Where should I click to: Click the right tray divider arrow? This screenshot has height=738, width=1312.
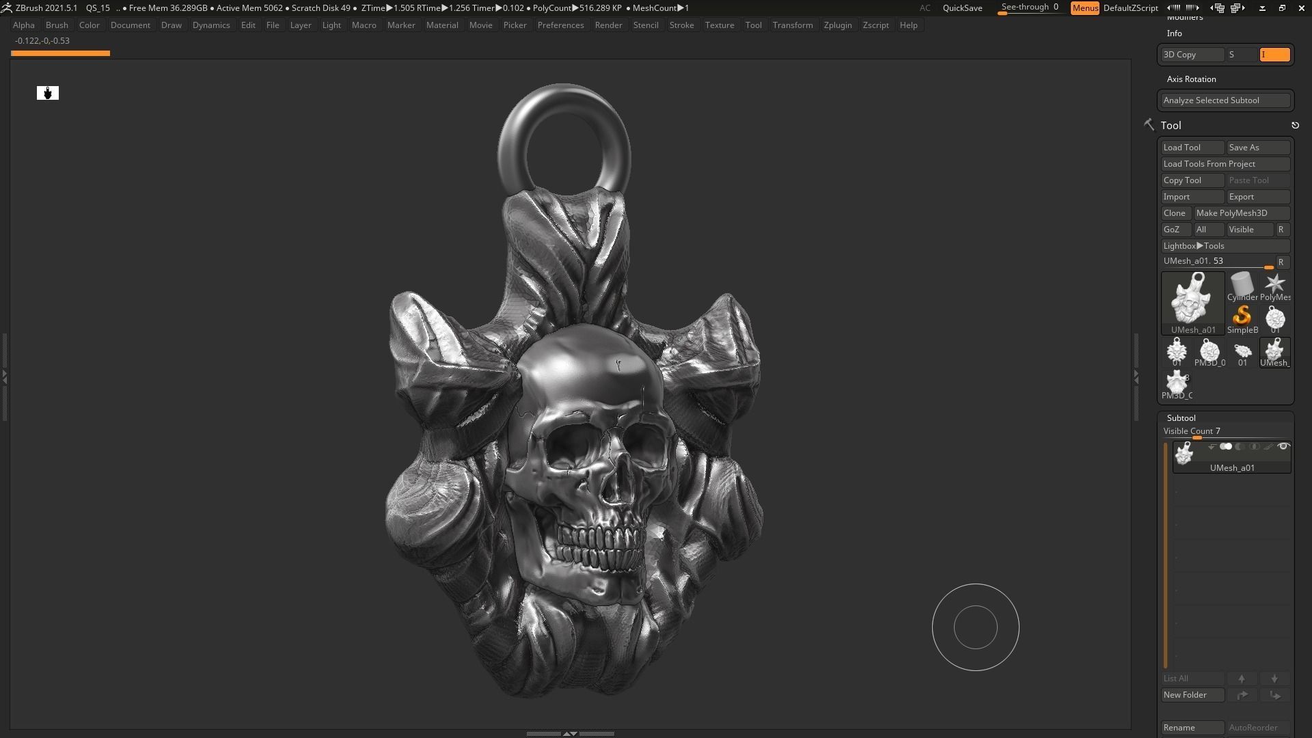pyautogui.click(x=1136, y=376)
